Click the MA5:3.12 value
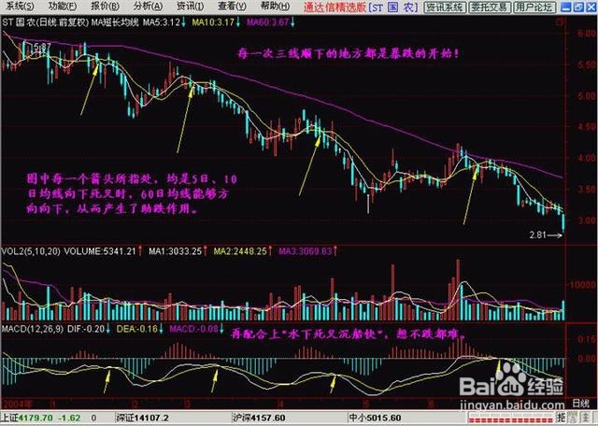 click(x=162, y=22)
